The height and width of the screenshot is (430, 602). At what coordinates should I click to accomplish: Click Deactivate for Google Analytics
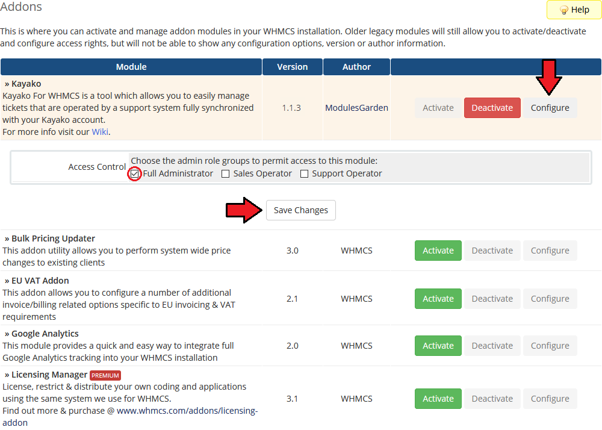pyautogui.click(x=492, y=346)
